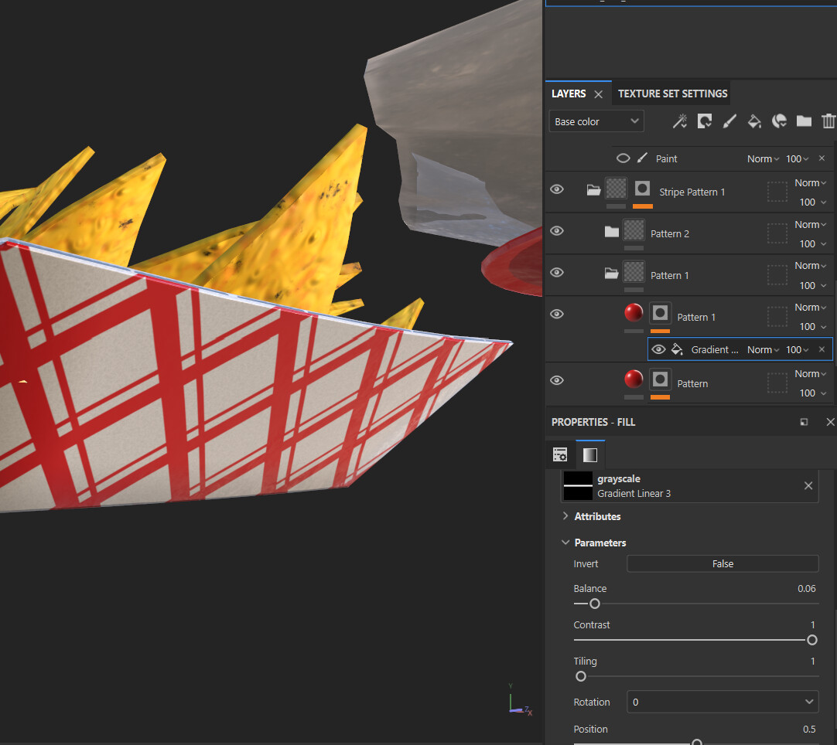Select Stripe Pattern 1 checkered content thumbnail

point(616,189)
